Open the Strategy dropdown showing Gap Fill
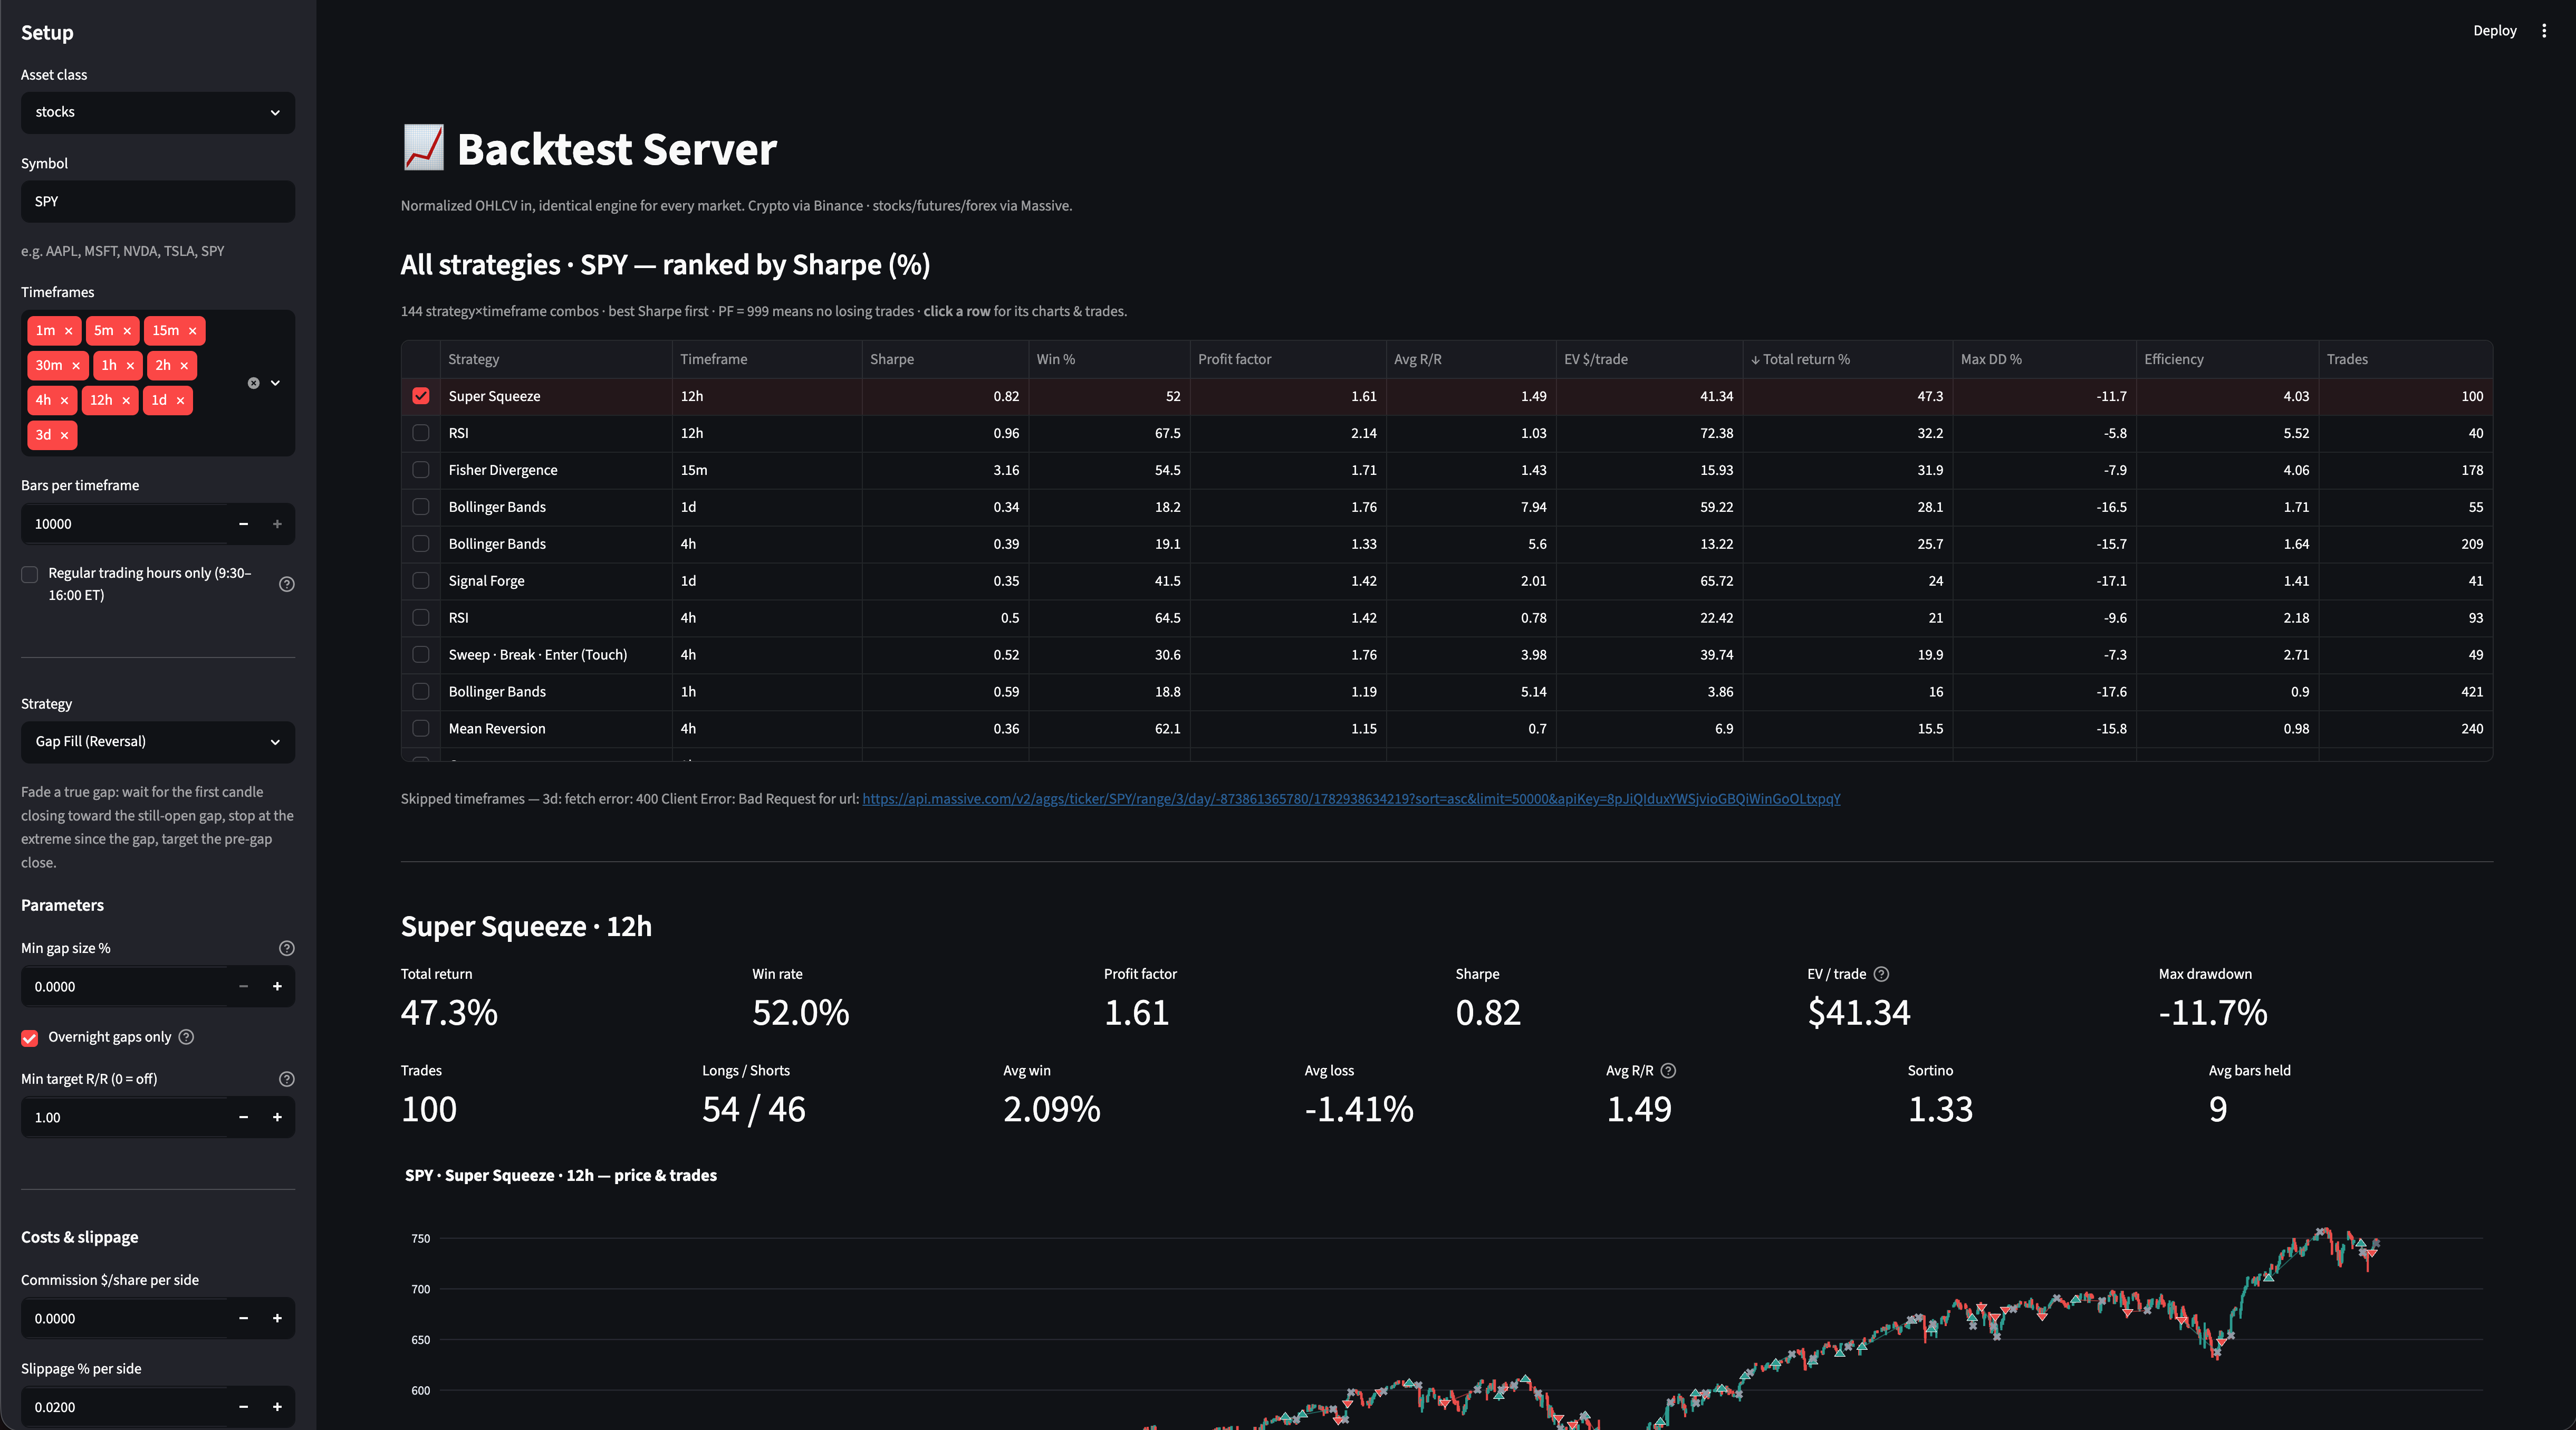 pyautogui.click(x=158, y=741)
